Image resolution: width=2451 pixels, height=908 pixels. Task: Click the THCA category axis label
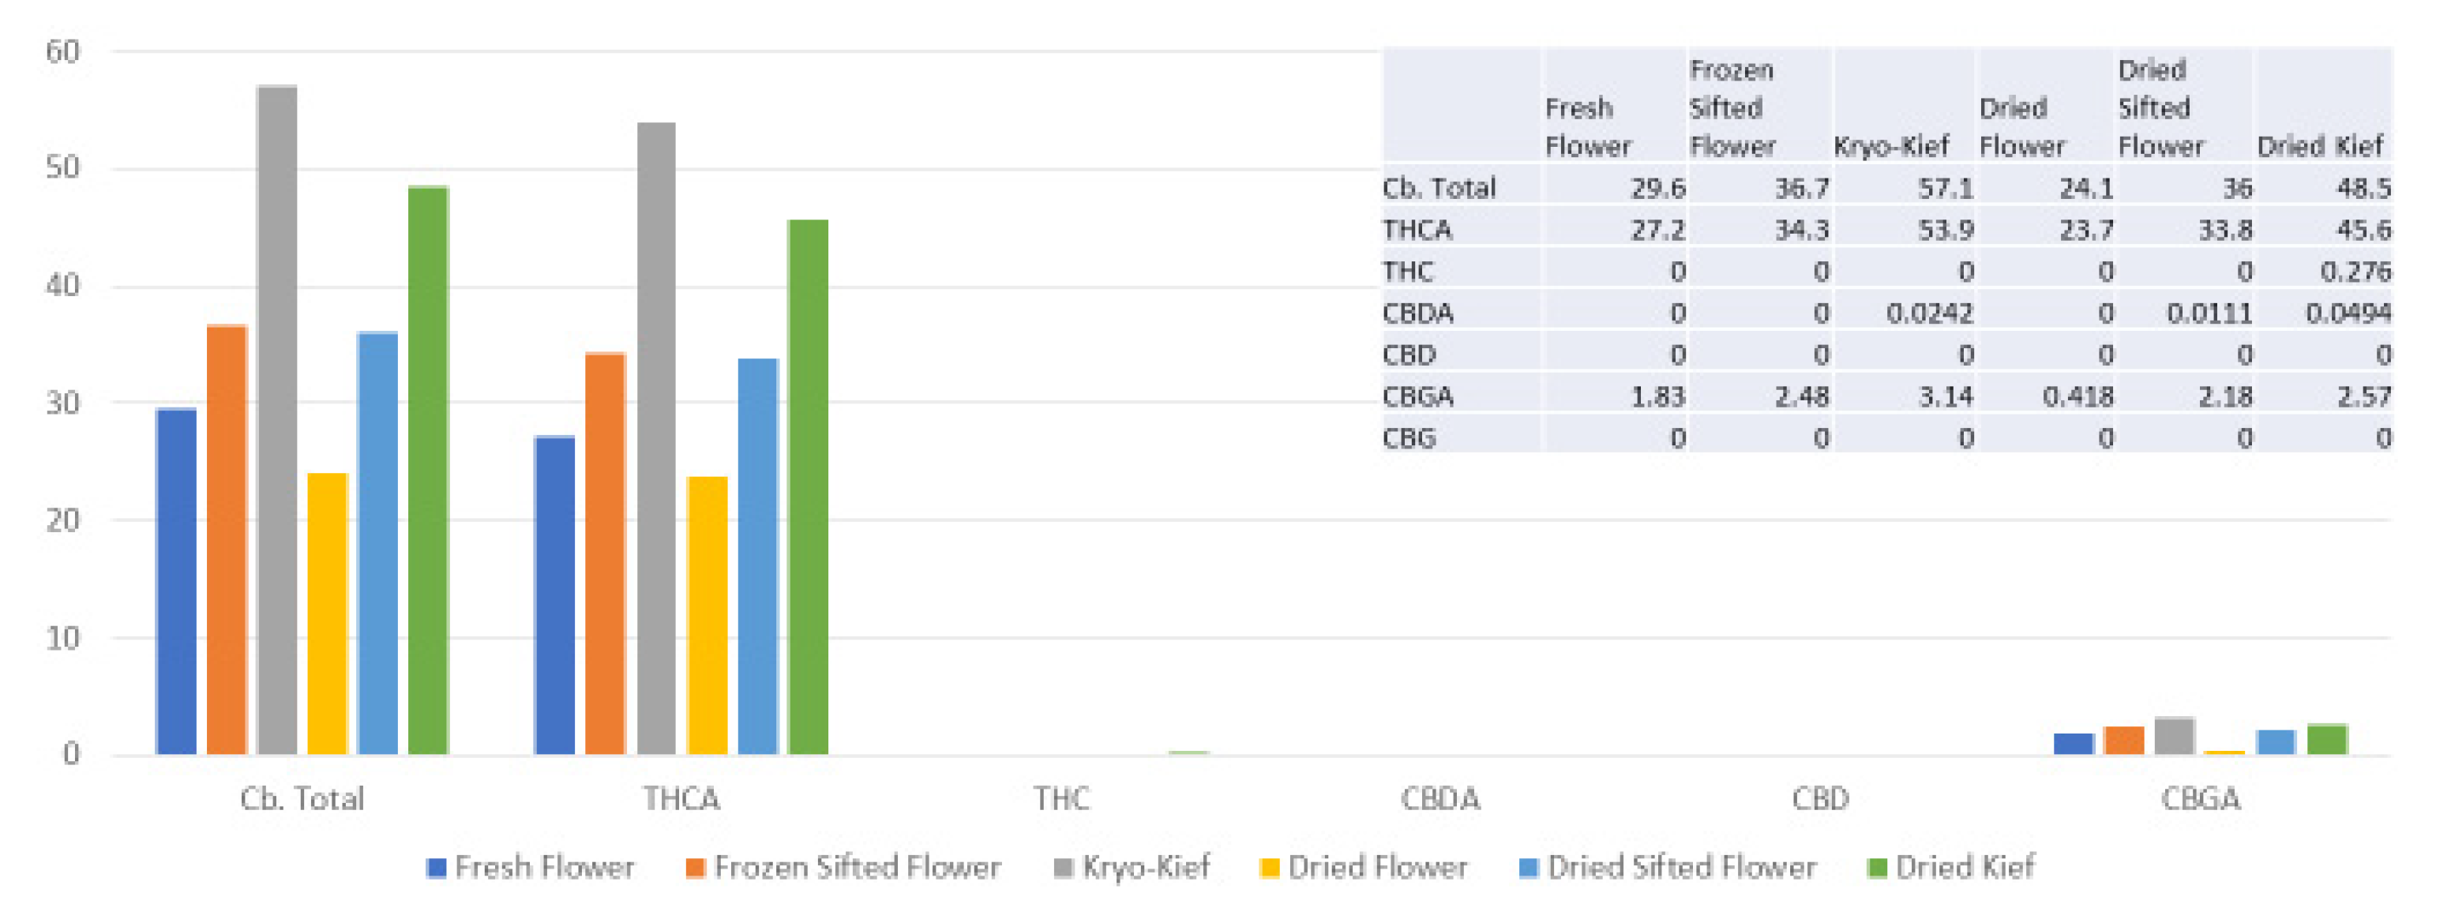click(681, 798)
